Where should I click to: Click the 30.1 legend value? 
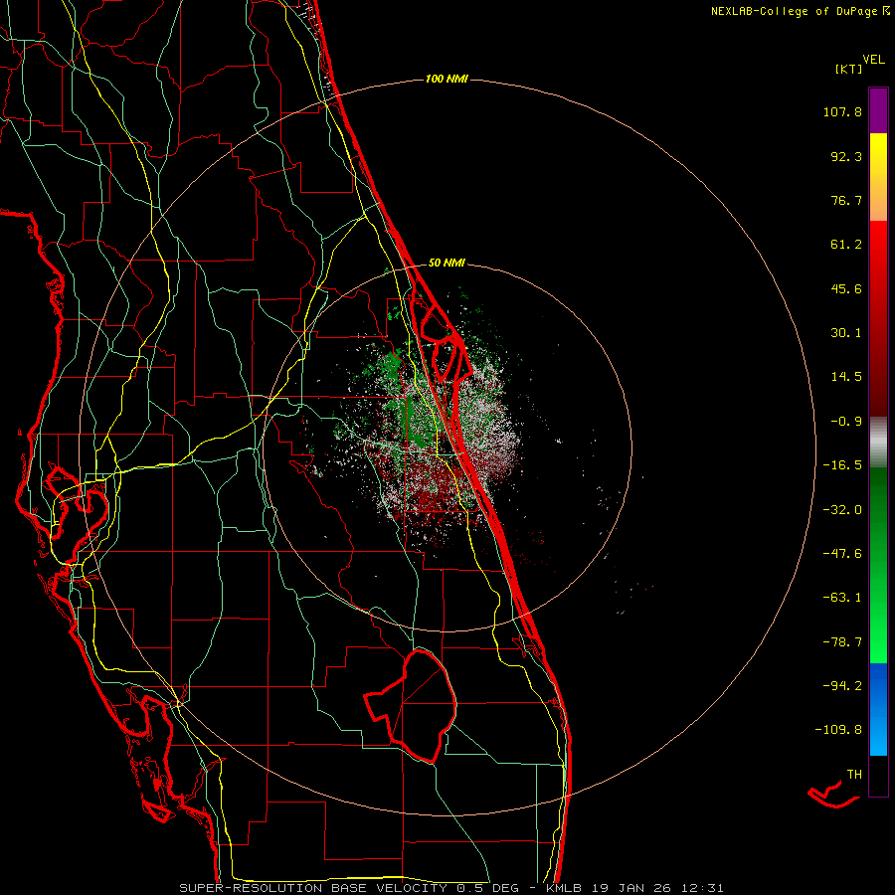[846, 333]
